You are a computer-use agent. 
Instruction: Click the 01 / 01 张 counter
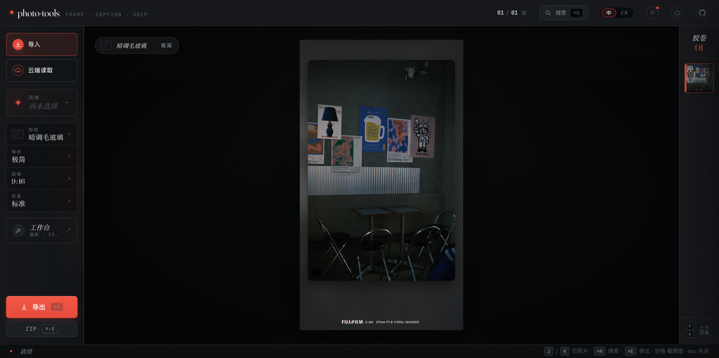tap(512, 13)
